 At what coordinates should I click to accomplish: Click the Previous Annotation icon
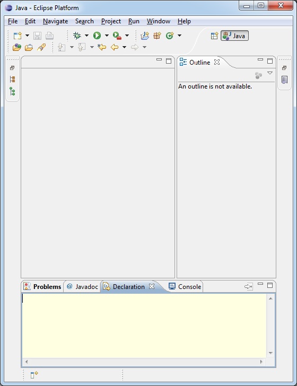pos(82,47)
